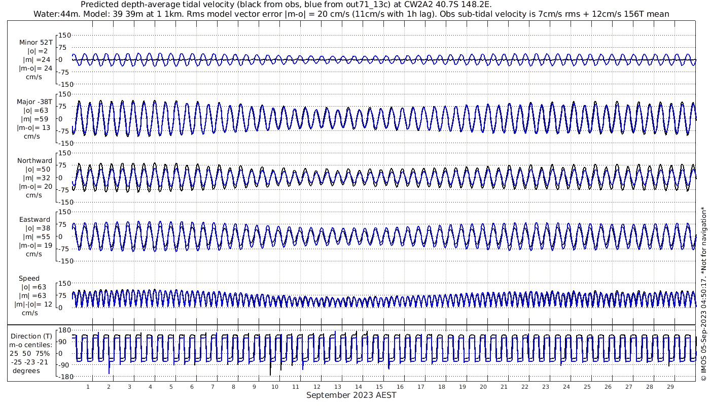Select the '150' y-tick in Speed panel
Viewport: 710px width, 406px height.
65,283
